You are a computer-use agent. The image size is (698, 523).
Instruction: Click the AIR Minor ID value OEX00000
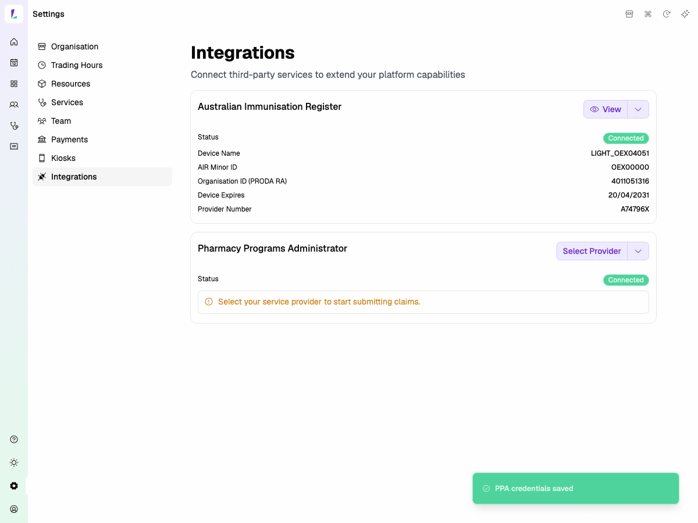pos(630,167)
